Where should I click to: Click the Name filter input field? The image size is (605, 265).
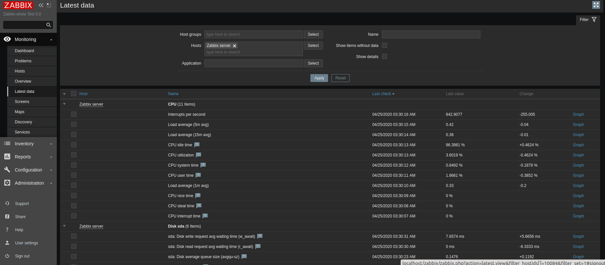coord(431,34)
